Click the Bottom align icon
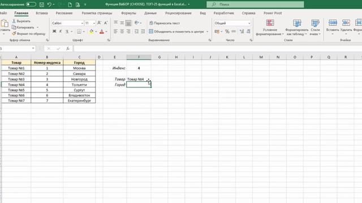The image size is (362, 203). (128, 23)
